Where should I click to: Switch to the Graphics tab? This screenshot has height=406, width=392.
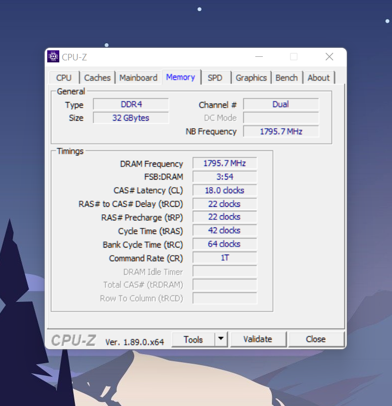[x=251, y=77]
